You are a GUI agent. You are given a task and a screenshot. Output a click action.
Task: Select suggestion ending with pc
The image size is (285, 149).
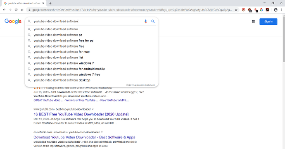[92, 35]
